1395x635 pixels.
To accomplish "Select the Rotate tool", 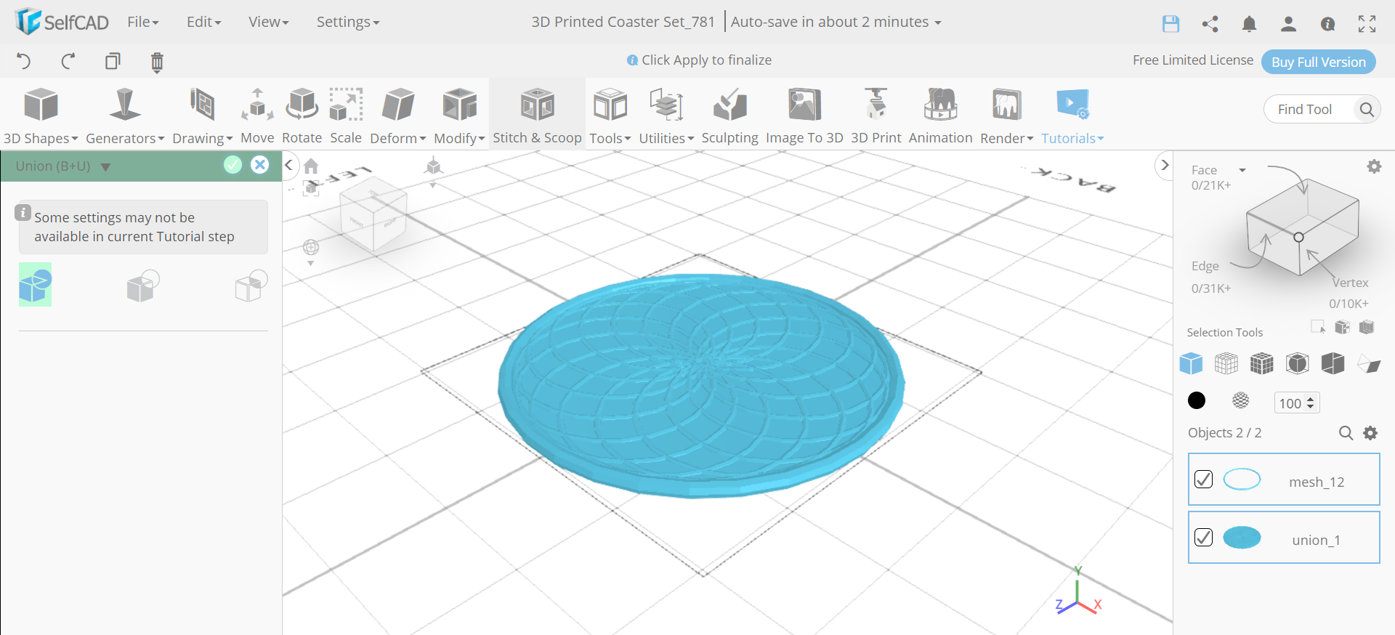I will click(302, 116).
